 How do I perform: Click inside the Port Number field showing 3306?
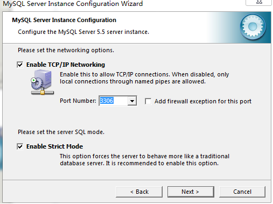114,101
